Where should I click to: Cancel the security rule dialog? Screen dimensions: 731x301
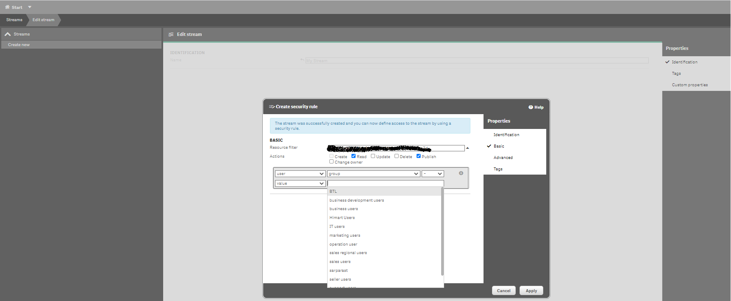click(x=504, y=291)
